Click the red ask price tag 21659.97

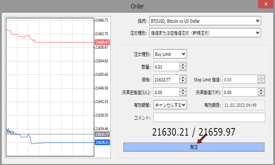click(102, 42)
